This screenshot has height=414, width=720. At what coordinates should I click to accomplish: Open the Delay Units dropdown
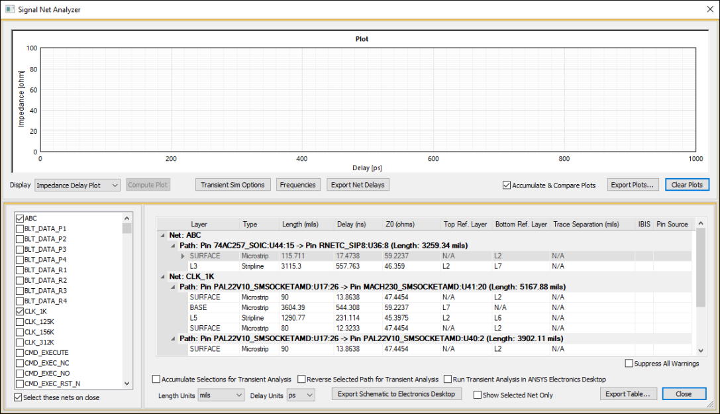click(x=308, y=393)
